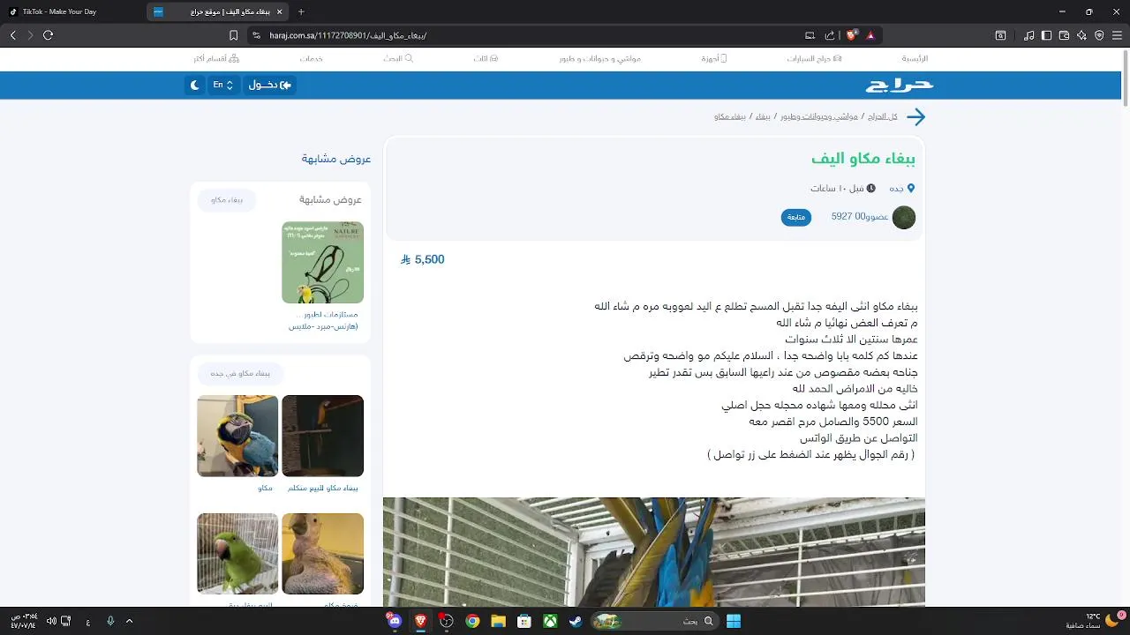The height and width of the screenshot is (635, 1130).
Task: Open Brave browser taskbar icon
Action: [420, 621]
